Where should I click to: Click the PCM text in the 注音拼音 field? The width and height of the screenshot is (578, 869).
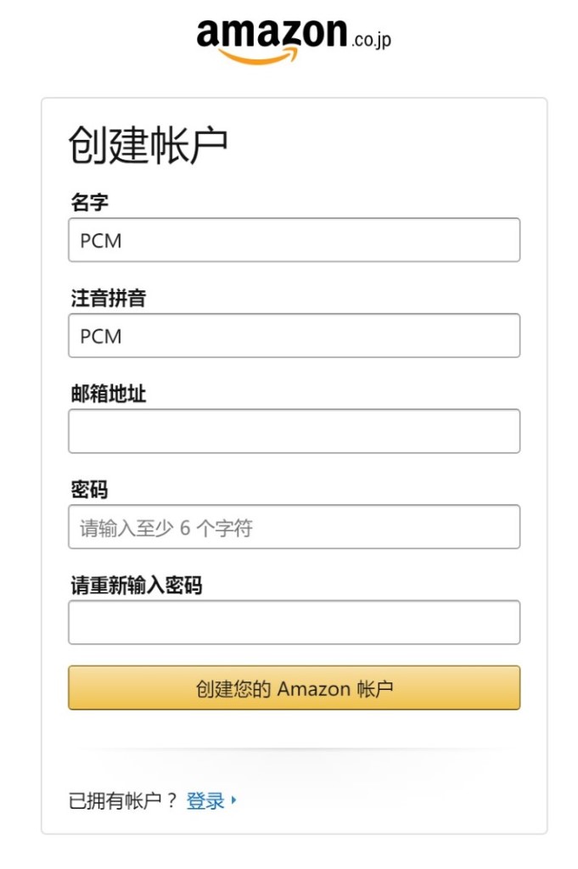[101, 336]
